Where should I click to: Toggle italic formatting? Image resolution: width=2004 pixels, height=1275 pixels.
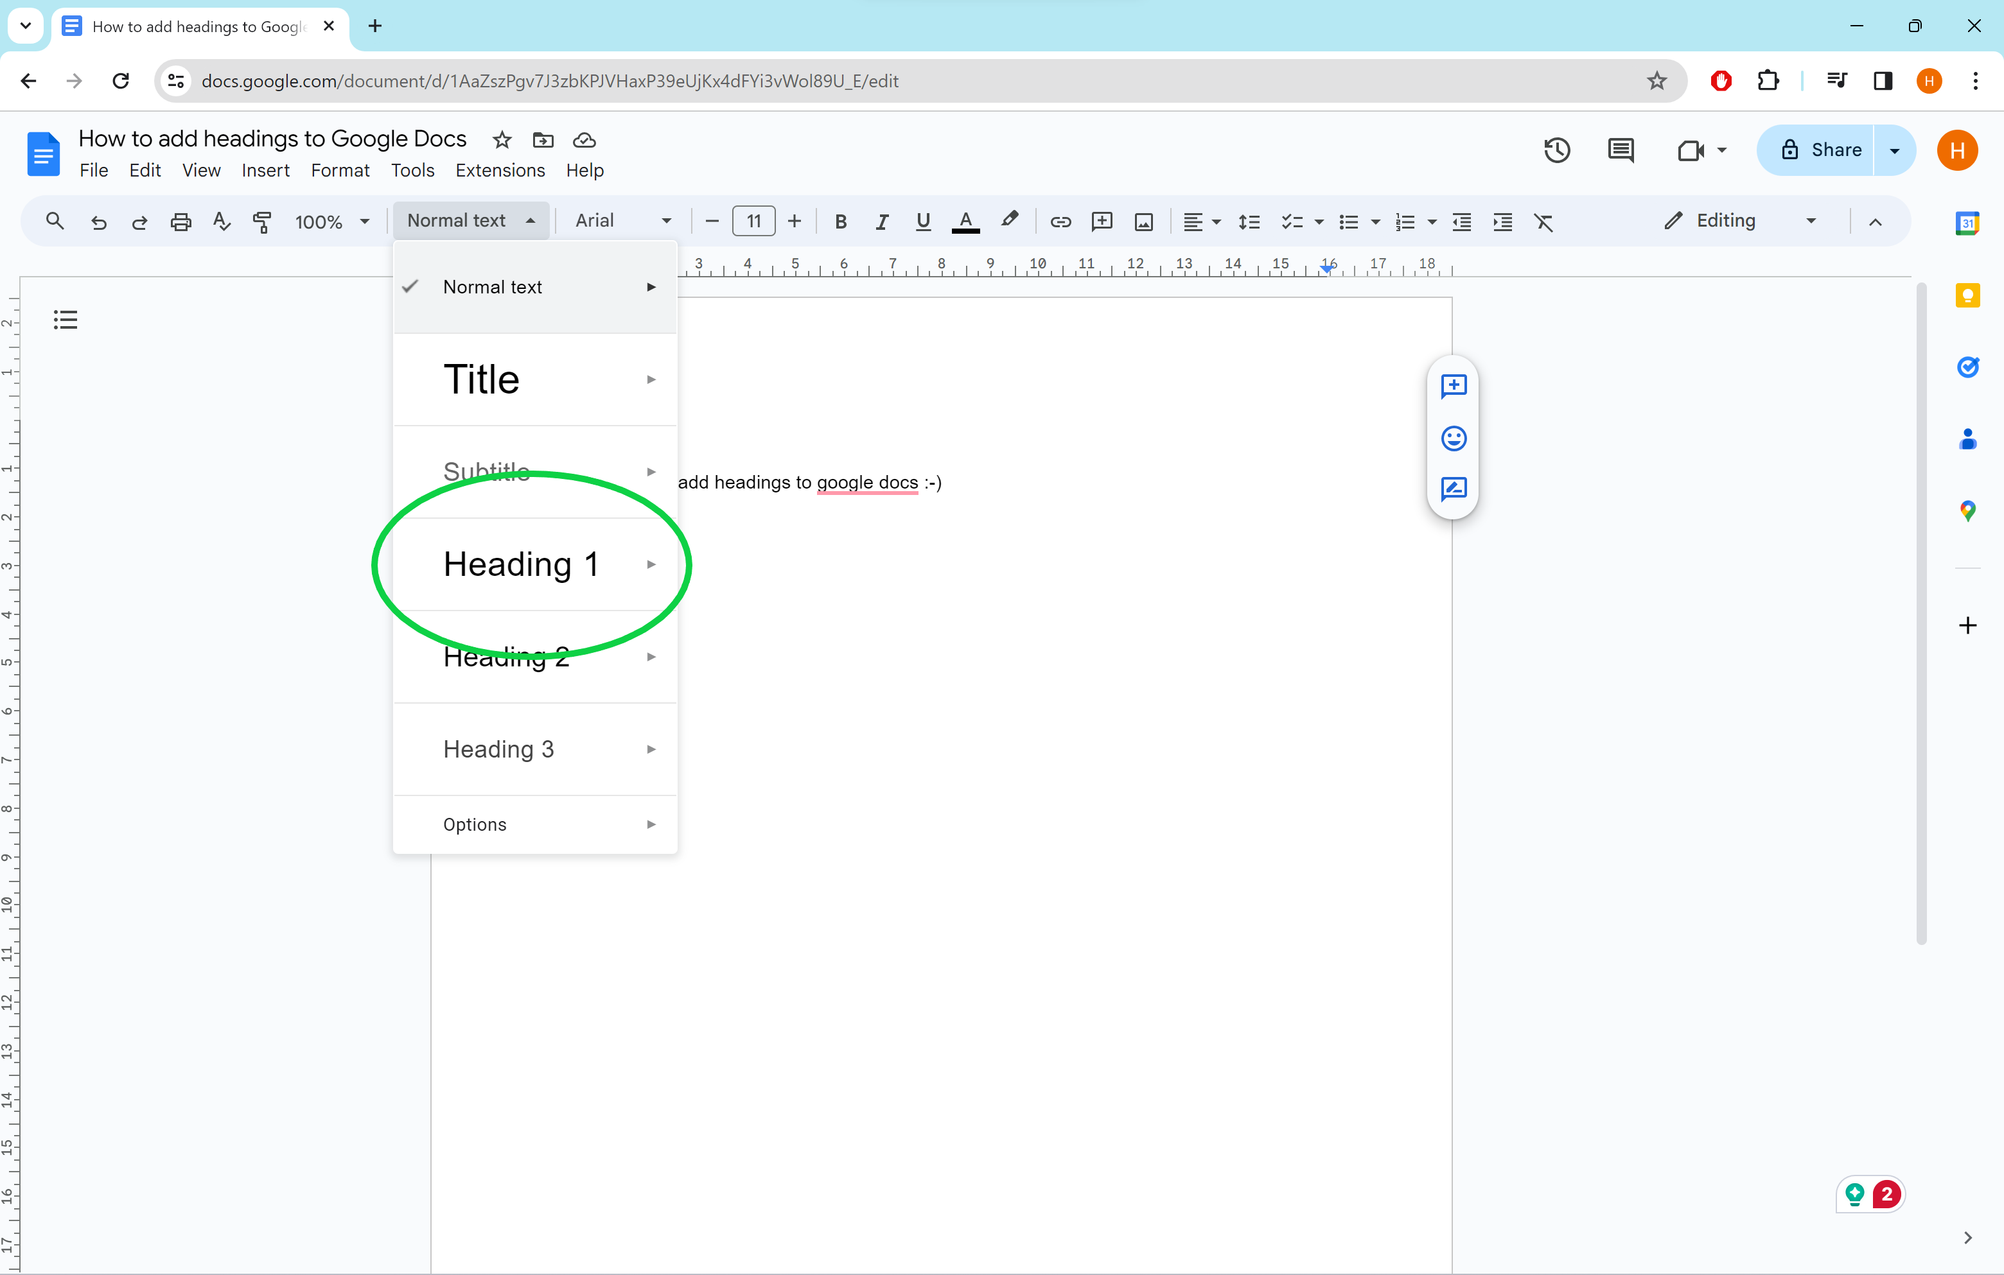882,221
